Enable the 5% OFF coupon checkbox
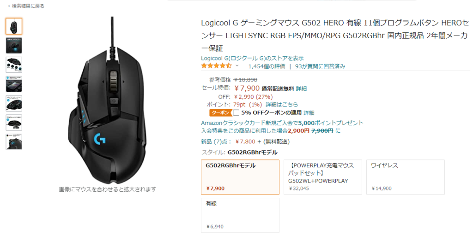Screen dimensions: 473x236 point(236,113)
